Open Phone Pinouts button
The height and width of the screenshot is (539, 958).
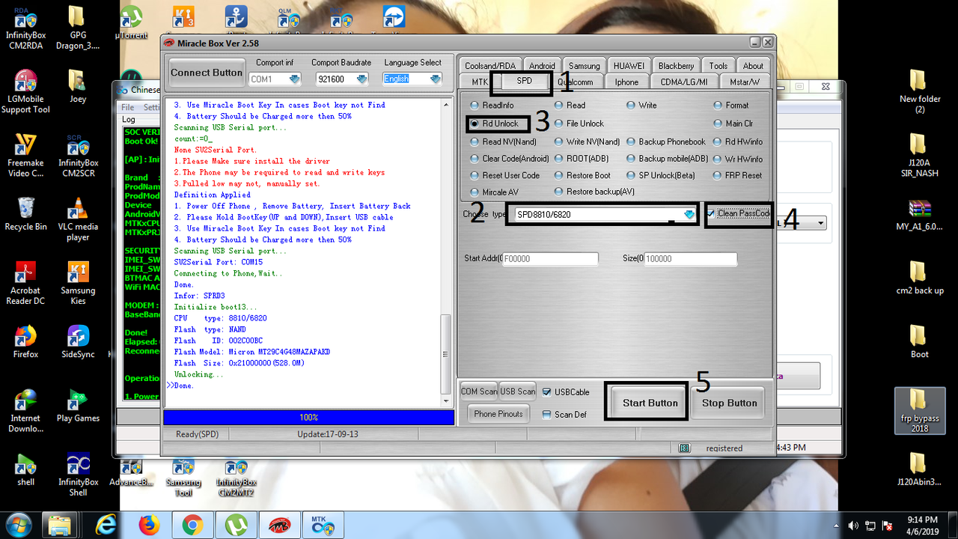[498, 414]
